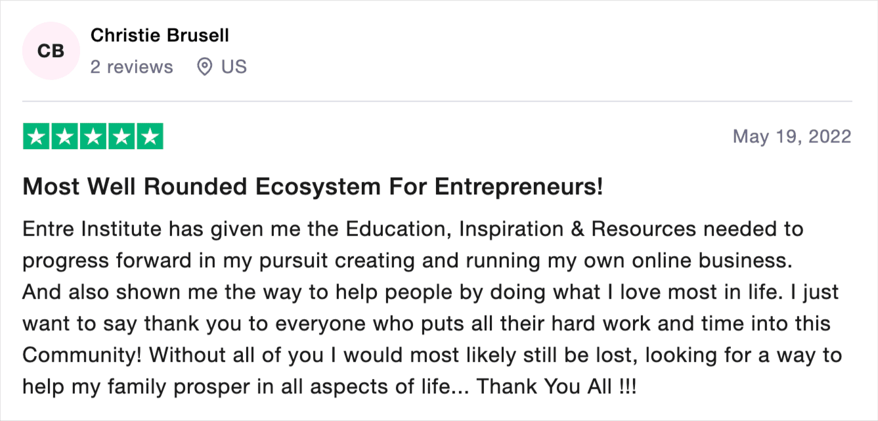Open Christie Brusell's profile name
Screen dimensions: 878x421
(160, 35)
